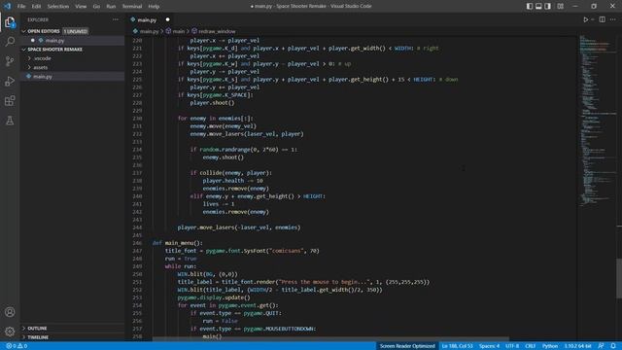This screenshot has height=350, width=622.
Task: Change the UTF-8 file encoding
Action: pyautogui.click(x=512, y=346)
